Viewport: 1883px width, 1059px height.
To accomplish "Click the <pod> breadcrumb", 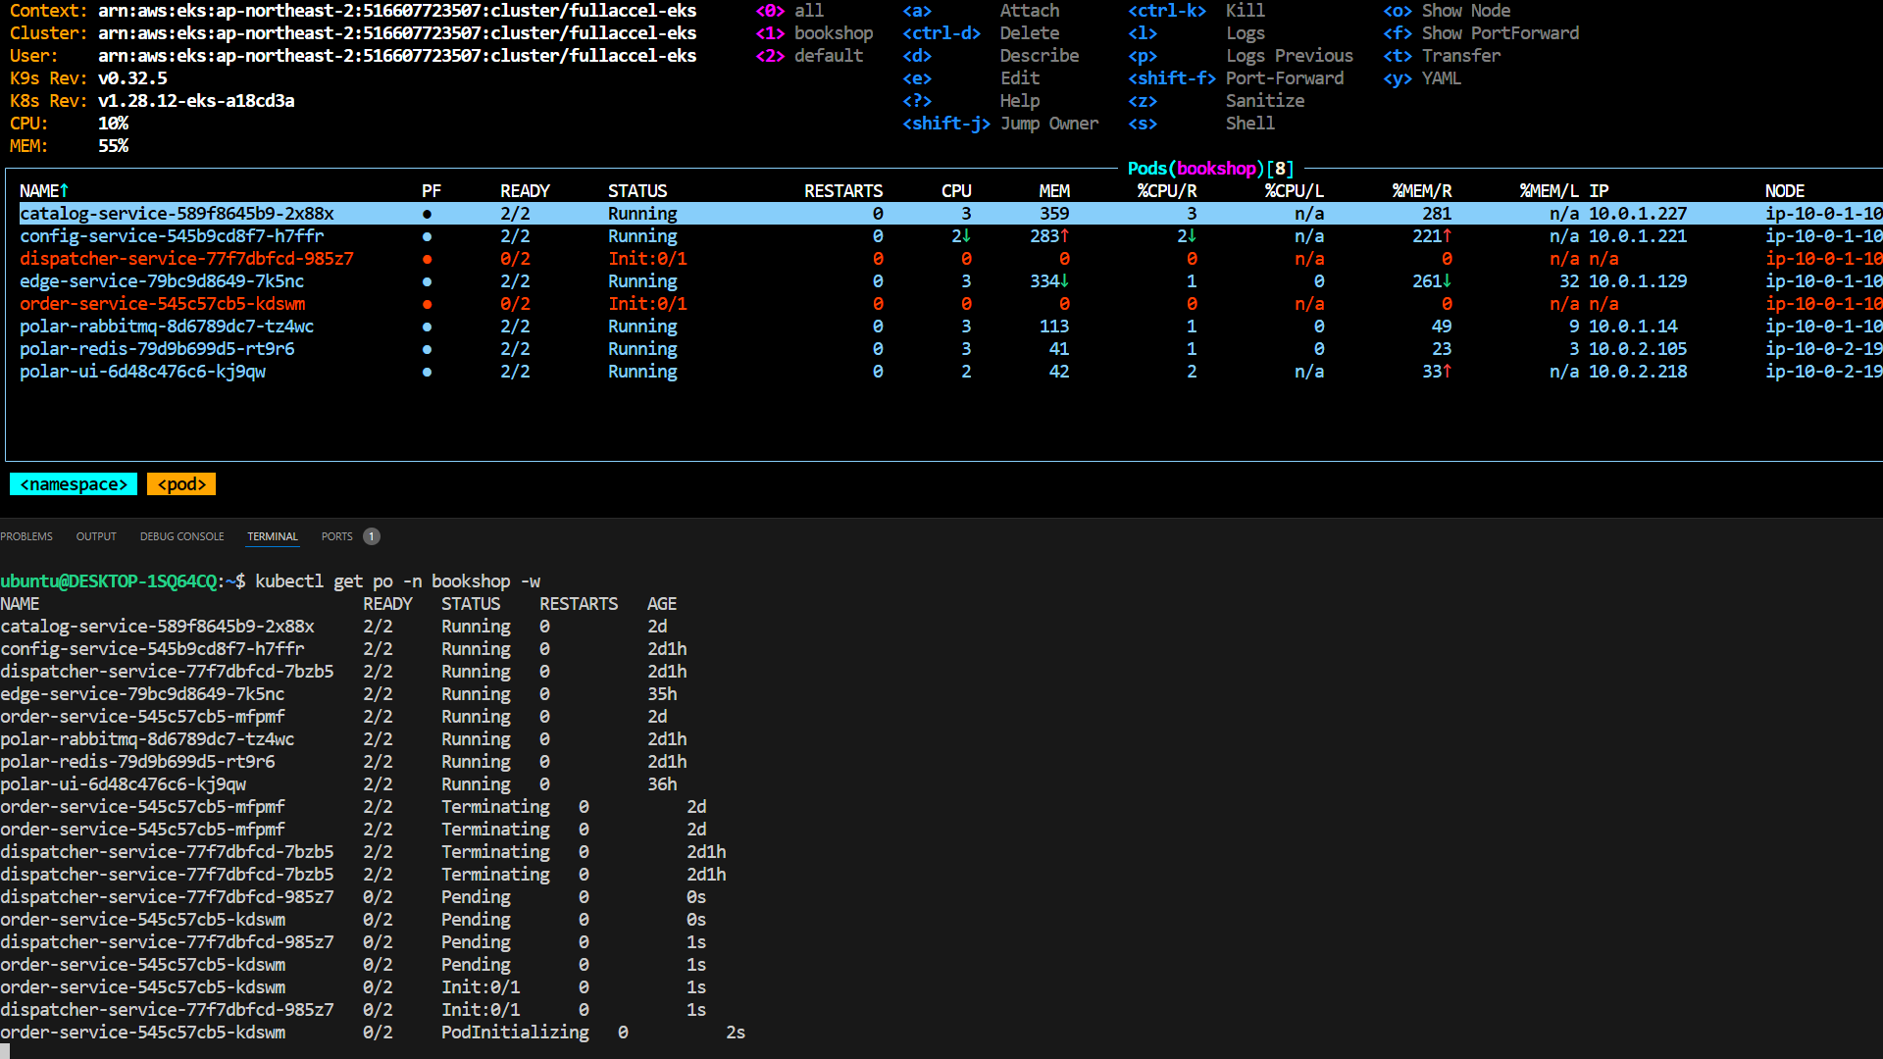I will click(x=181, y=484).
